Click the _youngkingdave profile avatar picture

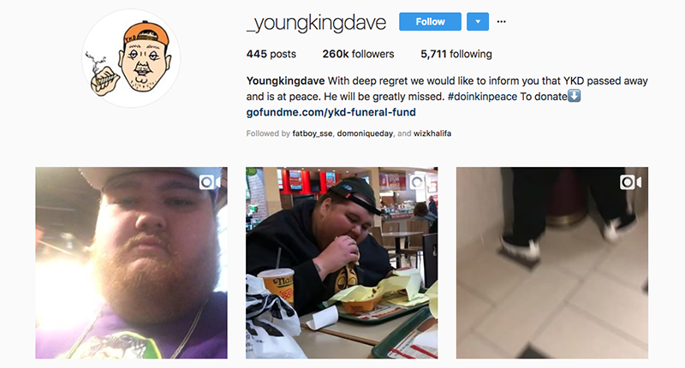coord(131,58)
